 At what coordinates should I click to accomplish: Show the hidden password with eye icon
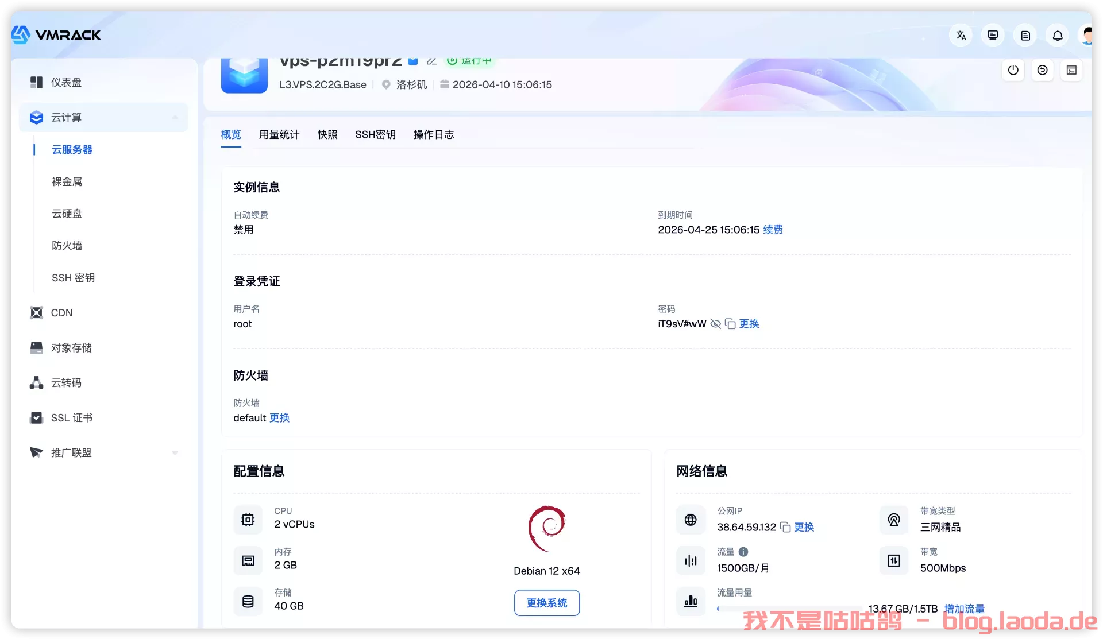(x=715, y=324)
